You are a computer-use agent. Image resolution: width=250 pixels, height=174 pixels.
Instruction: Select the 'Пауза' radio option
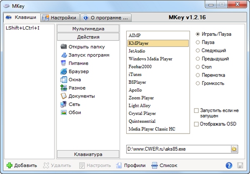(x=197, y=42)
